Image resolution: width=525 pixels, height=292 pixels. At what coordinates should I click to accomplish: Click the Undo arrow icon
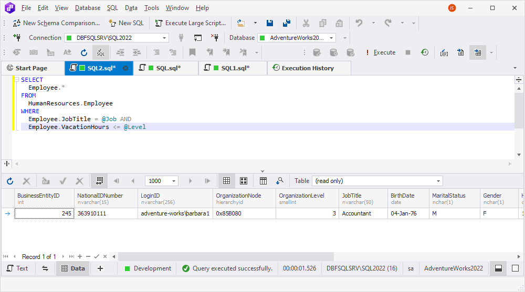(x=359, y=23)
